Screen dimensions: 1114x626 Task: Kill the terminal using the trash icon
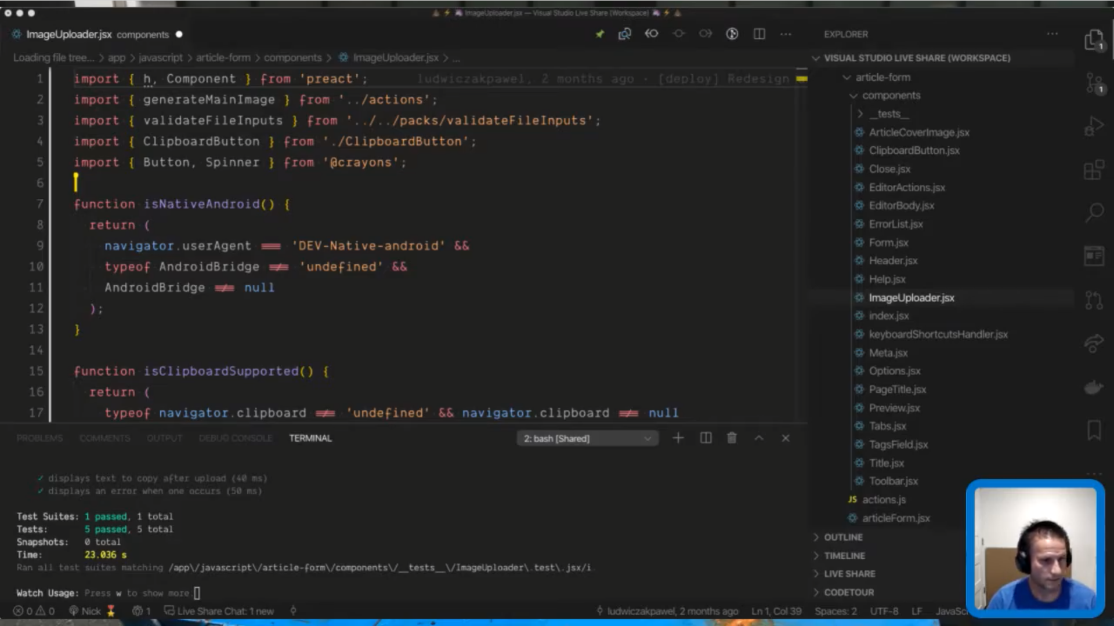(732, 438)
